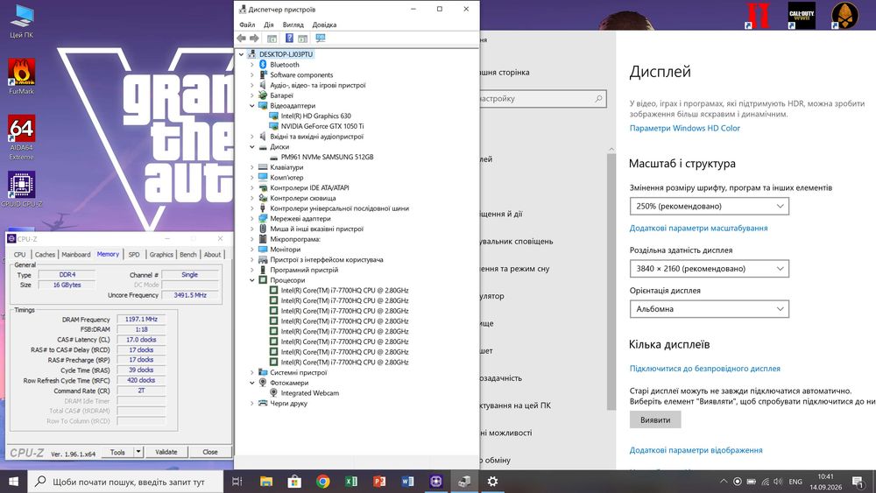Expand the Мережеві адаптери category

252,219
